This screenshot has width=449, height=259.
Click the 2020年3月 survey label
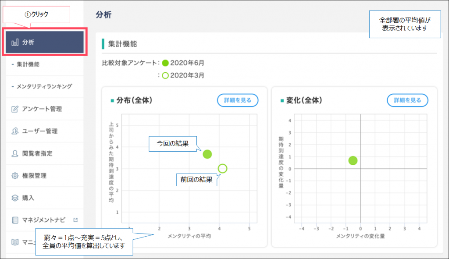click(187, 75)
